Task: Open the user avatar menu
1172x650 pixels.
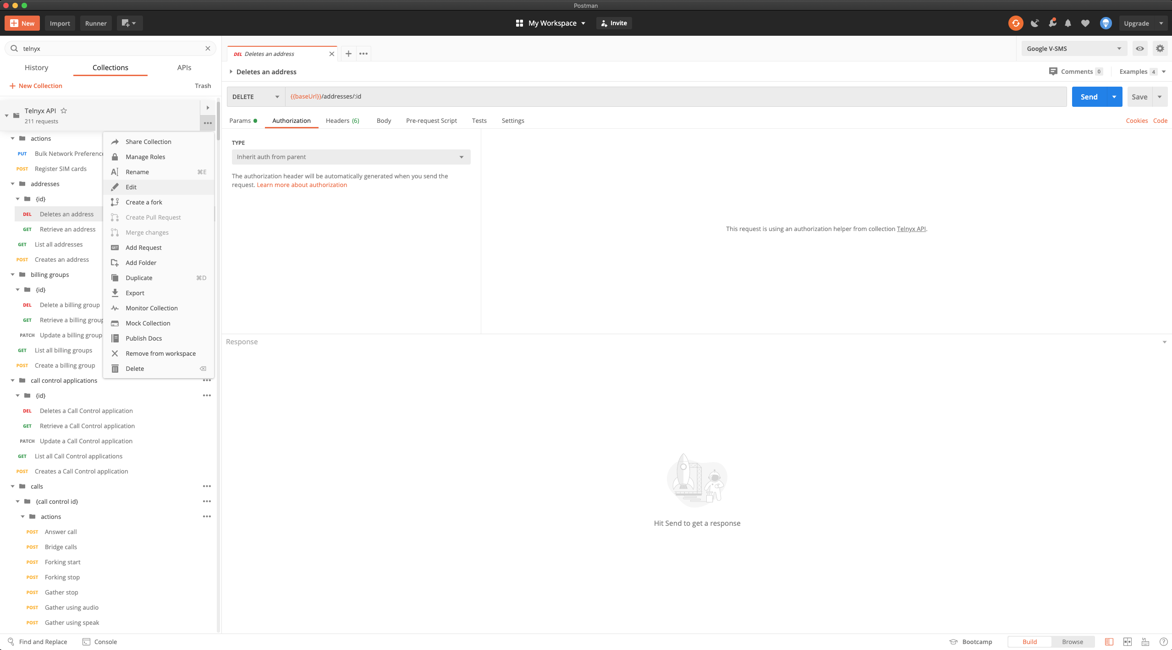Action: click(1106, 23)
